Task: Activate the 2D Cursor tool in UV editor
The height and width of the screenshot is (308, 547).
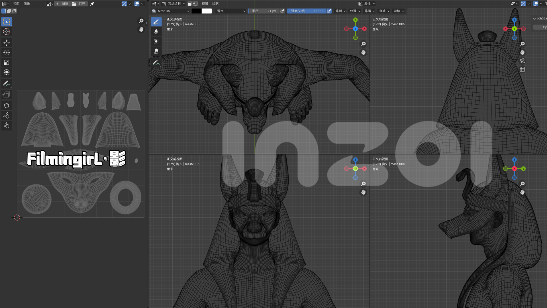Action: [x=7, y=32]
